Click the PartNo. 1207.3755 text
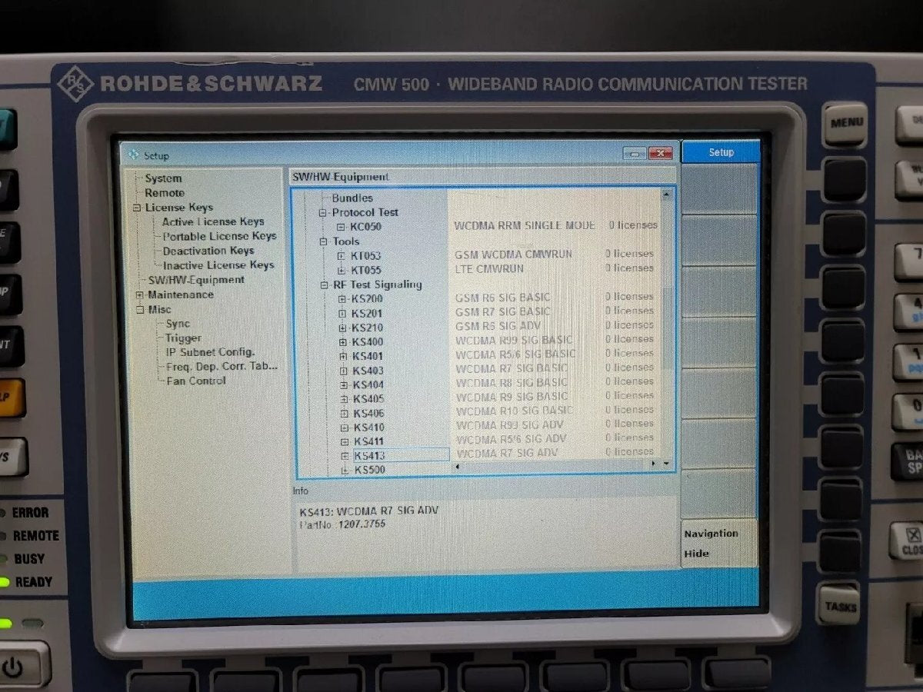 point(342,524)
